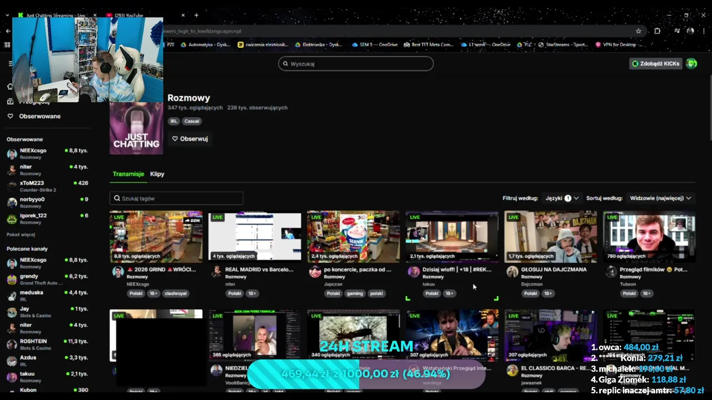Open jawaanek avatar under EL CLASSICO BARCA
The image size is (712, 400).
tap(512, 371)
